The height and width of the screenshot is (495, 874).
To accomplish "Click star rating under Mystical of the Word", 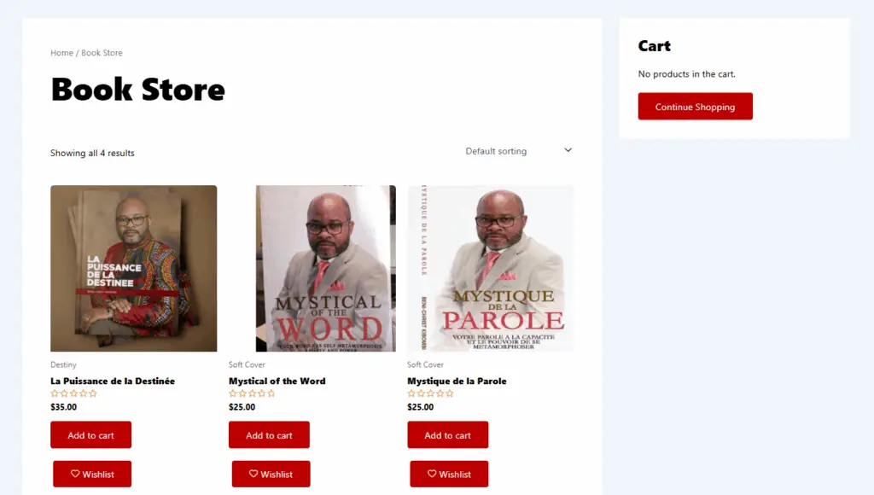I will (252, 393).
